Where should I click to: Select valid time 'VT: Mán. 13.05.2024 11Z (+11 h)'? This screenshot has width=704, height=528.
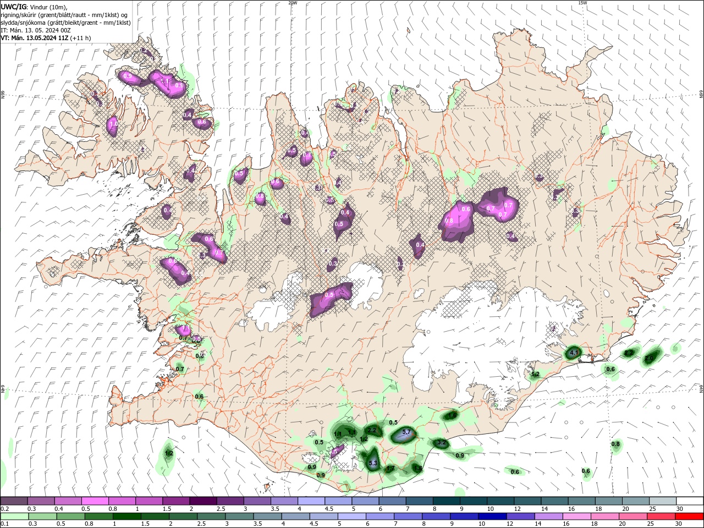click(x=46, y=38)
